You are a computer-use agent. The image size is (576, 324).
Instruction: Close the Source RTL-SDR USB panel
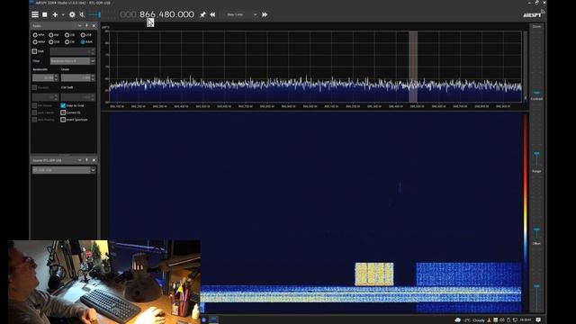(x=94, y=160)
